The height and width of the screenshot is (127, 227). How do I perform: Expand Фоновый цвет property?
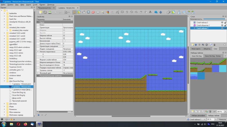pyautogui.click(x=38, y=73)
